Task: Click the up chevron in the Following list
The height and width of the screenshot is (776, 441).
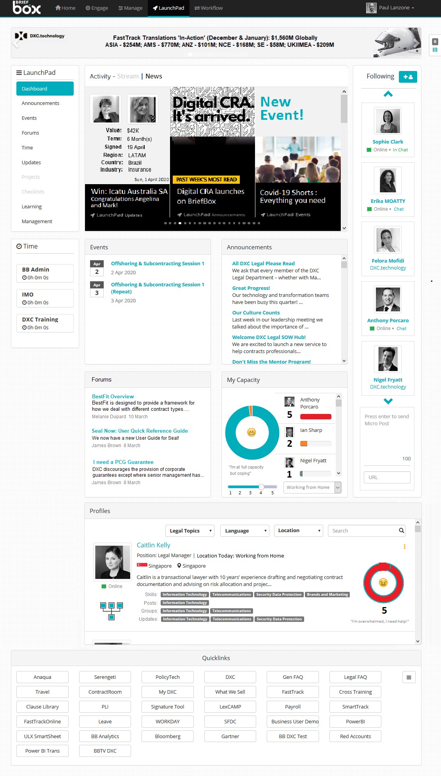Action: (388, 94)
